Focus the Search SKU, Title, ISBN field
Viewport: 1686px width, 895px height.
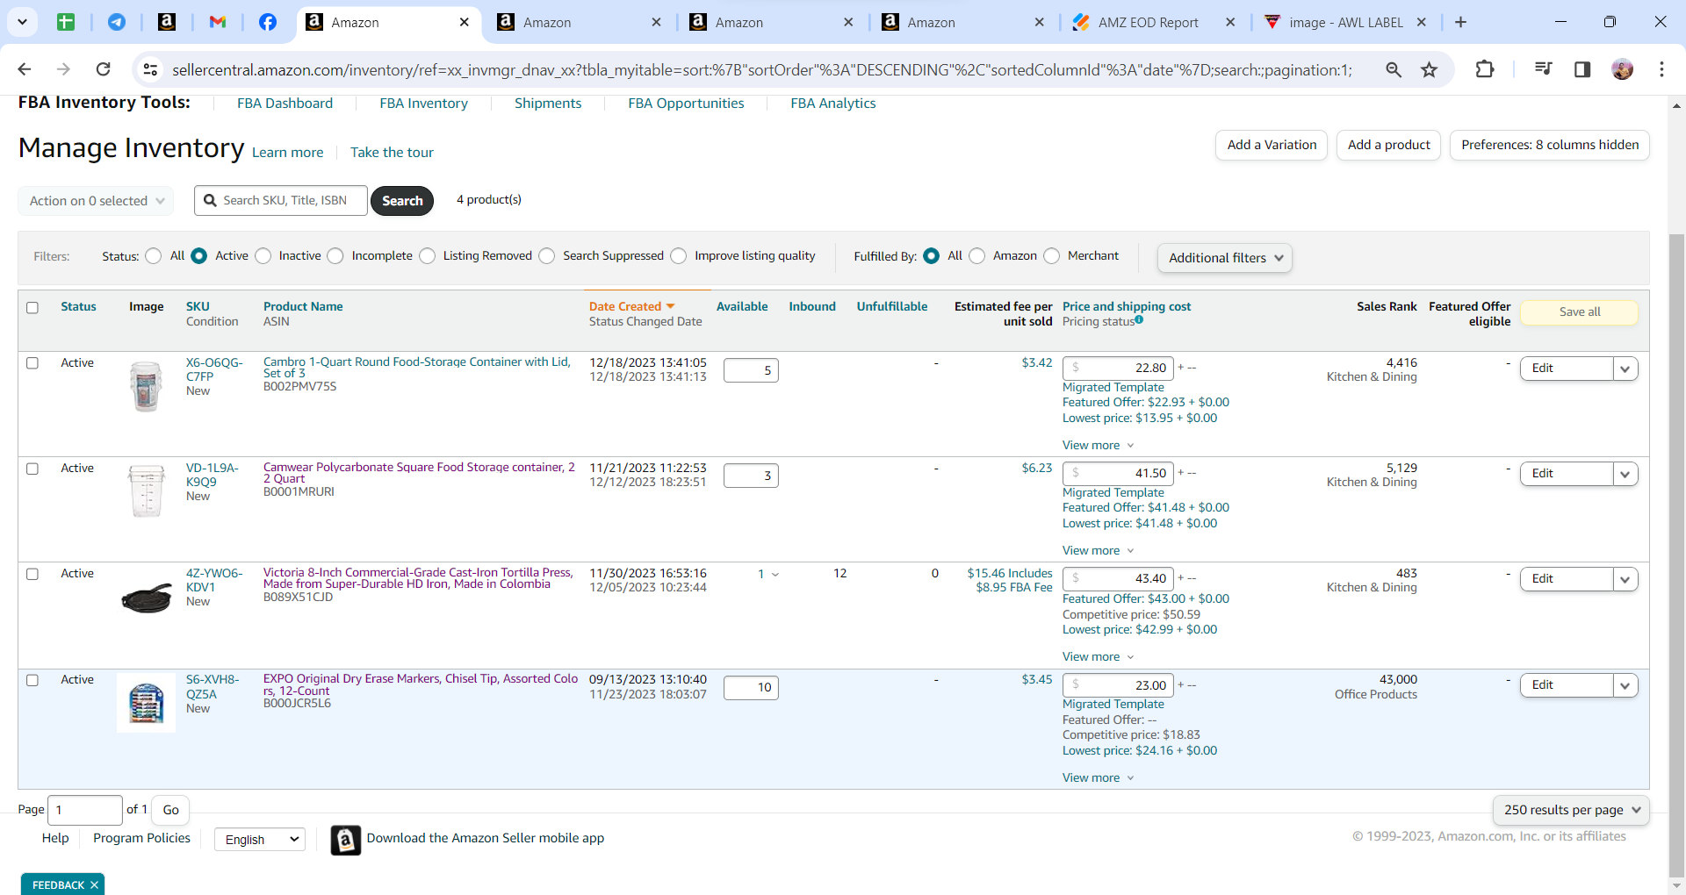tap(281, 201)
